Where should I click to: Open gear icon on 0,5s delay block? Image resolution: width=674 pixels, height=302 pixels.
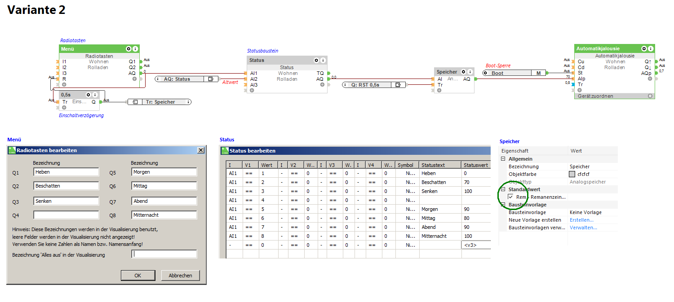click(89, 95)
